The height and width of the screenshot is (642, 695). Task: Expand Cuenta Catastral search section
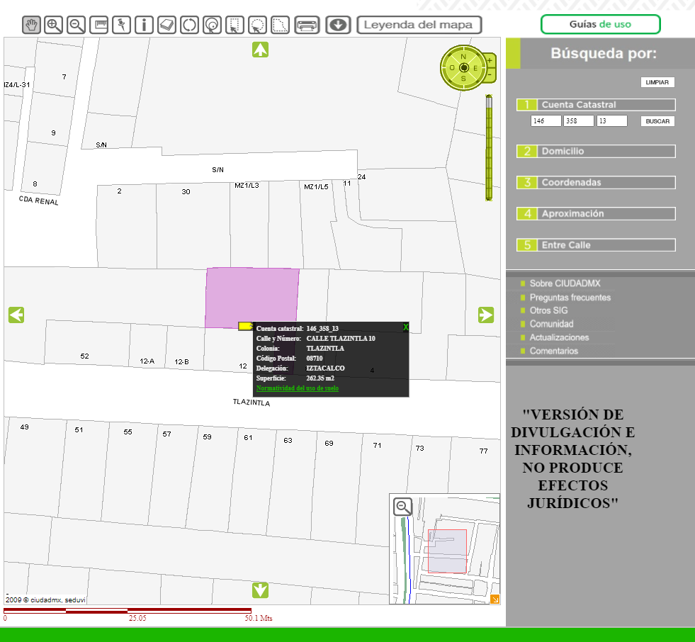coord(596,105)
